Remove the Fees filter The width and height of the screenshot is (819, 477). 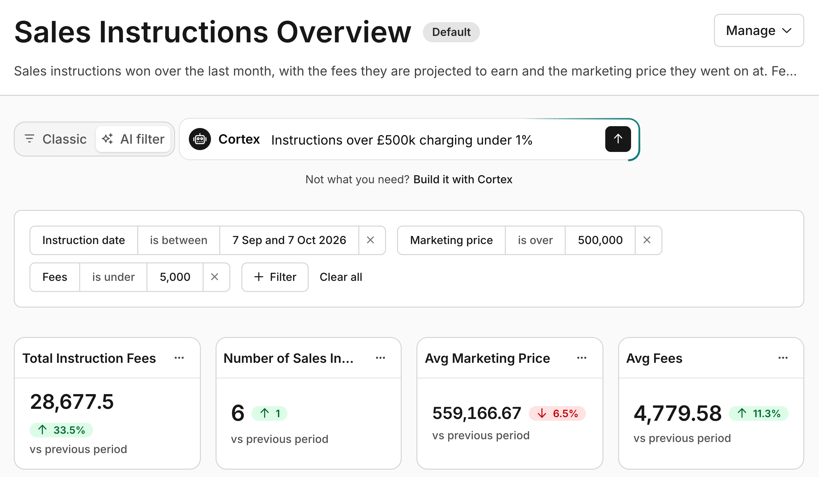(214, 277)
